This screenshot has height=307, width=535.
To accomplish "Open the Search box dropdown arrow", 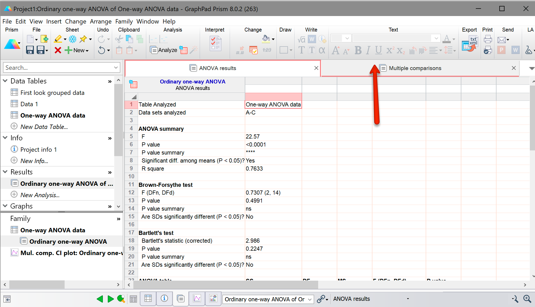I will pyautogui.click(x=116, y=68).
